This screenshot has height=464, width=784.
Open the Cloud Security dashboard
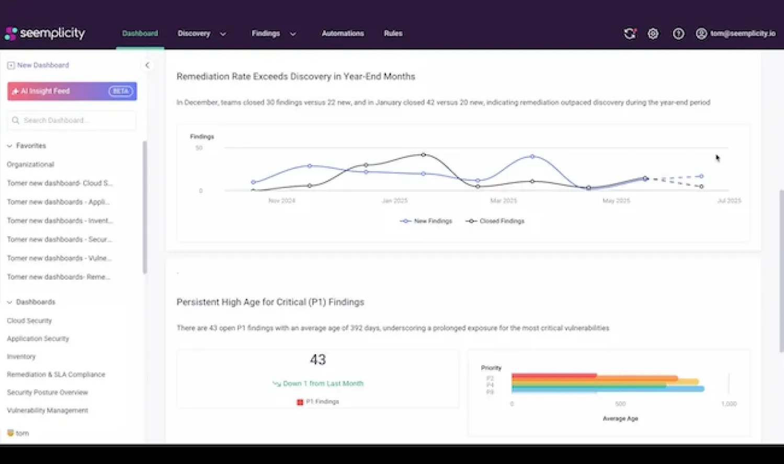[29, 320]
